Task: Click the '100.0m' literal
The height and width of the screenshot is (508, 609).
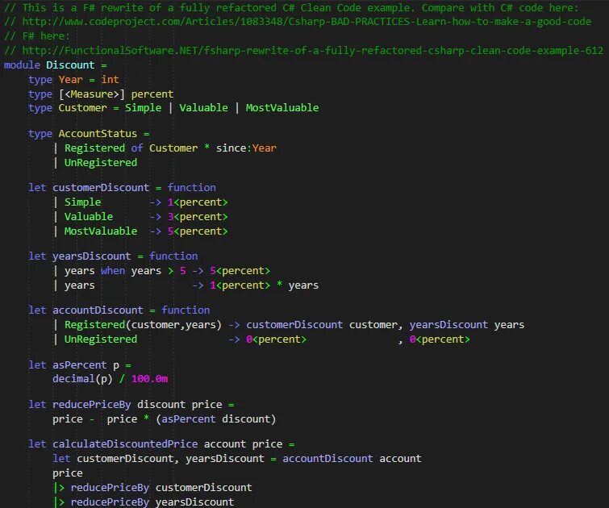Action: [x=149, y=379]
